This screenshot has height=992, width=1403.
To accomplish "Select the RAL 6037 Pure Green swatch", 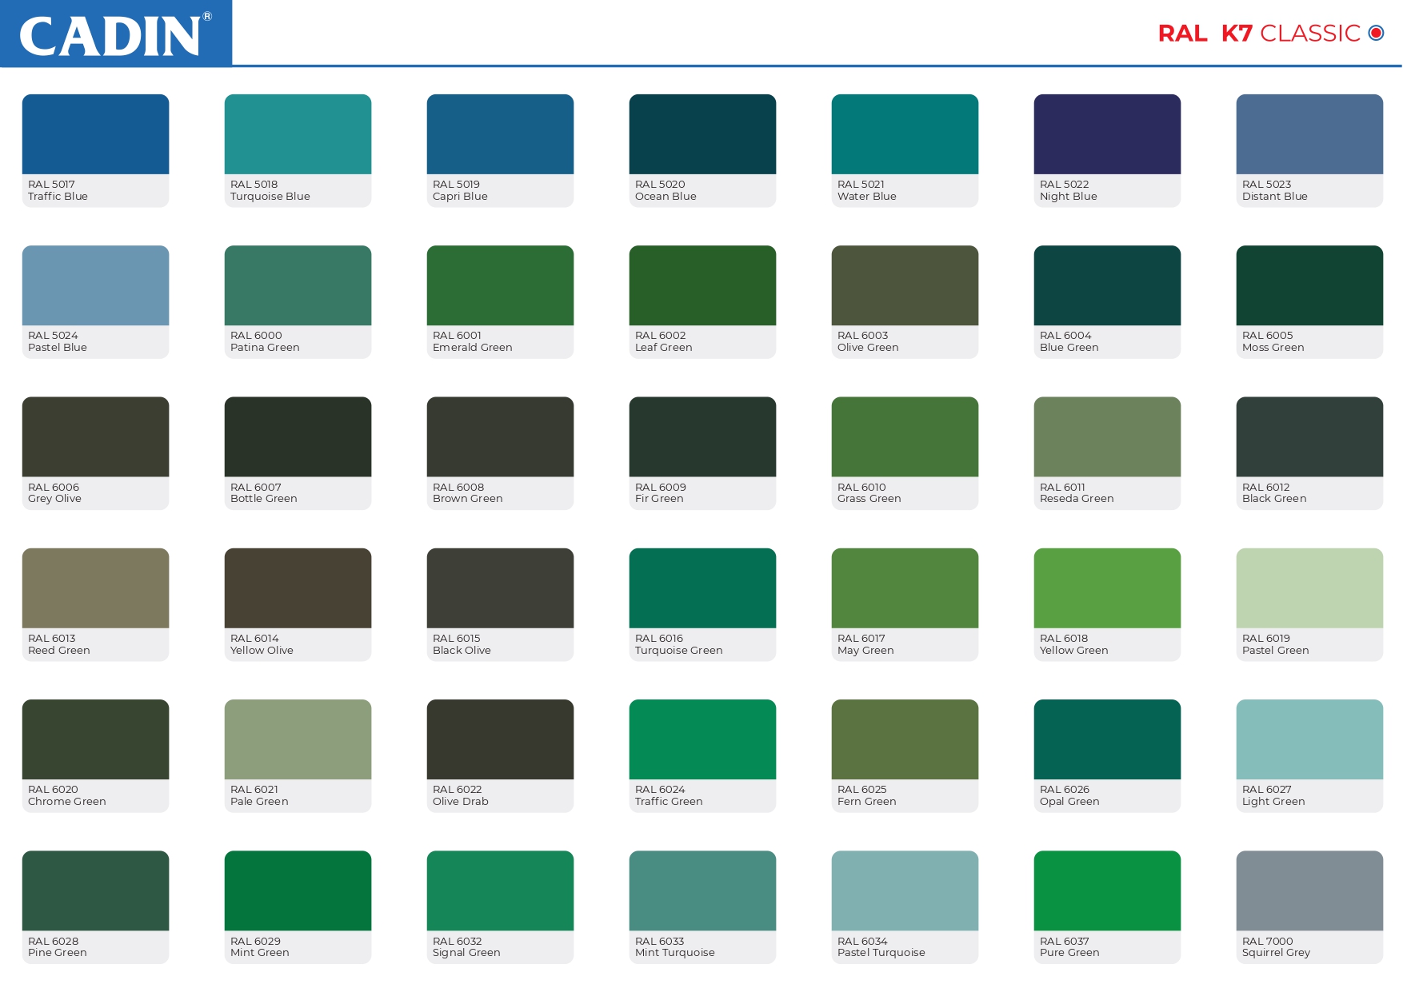I will [x=1107, y=890].
